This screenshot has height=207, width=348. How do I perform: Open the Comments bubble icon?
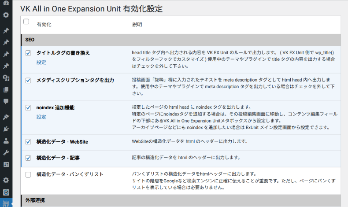(6, 102)
